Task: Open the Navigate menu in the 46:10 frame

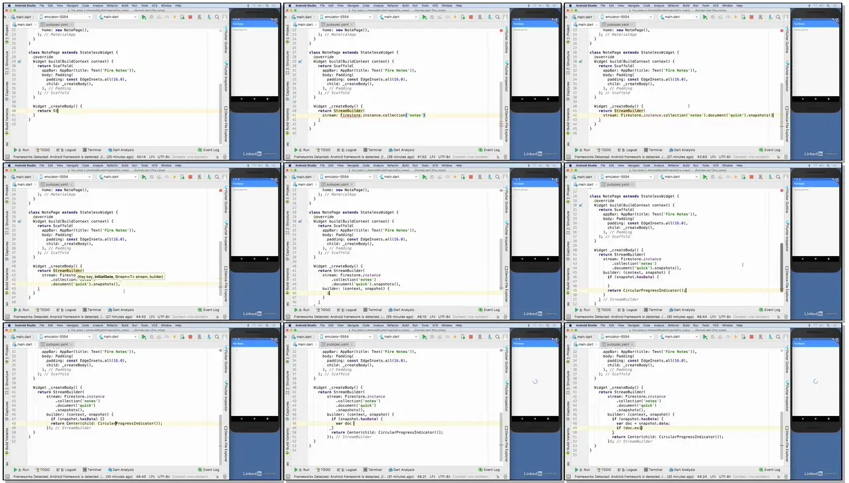Action: [353, 165]
